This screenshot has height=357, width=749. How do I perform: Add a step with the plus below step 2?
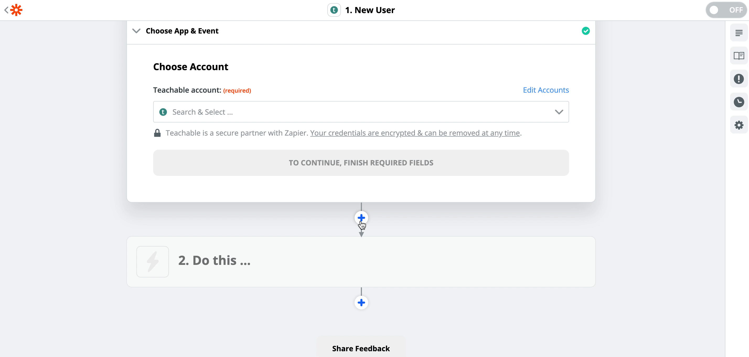click(x=361, y=303)
